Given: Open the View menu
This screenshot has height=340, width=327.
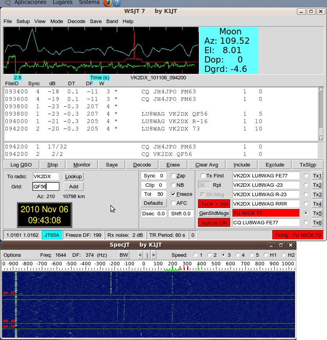Looking at the screenshot, I should pyautogui.click(x=40, y=21).
